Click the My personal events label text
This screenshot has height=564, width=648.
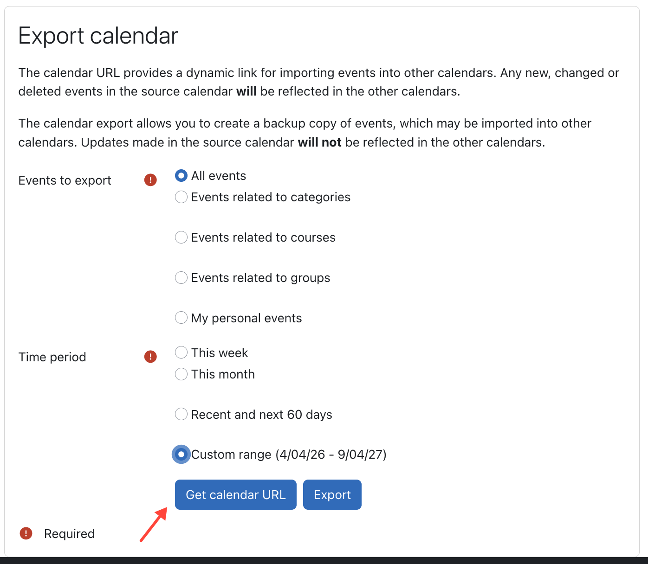pyautogui.click(x=246, y=318)
